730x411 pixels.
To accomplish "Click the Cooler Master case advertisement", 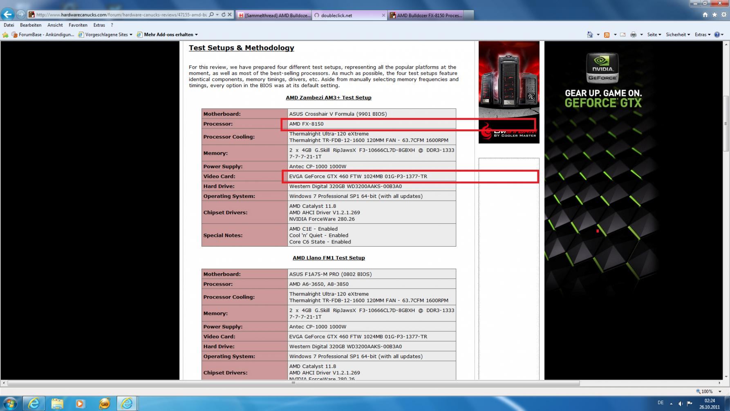I will (509, 92).
